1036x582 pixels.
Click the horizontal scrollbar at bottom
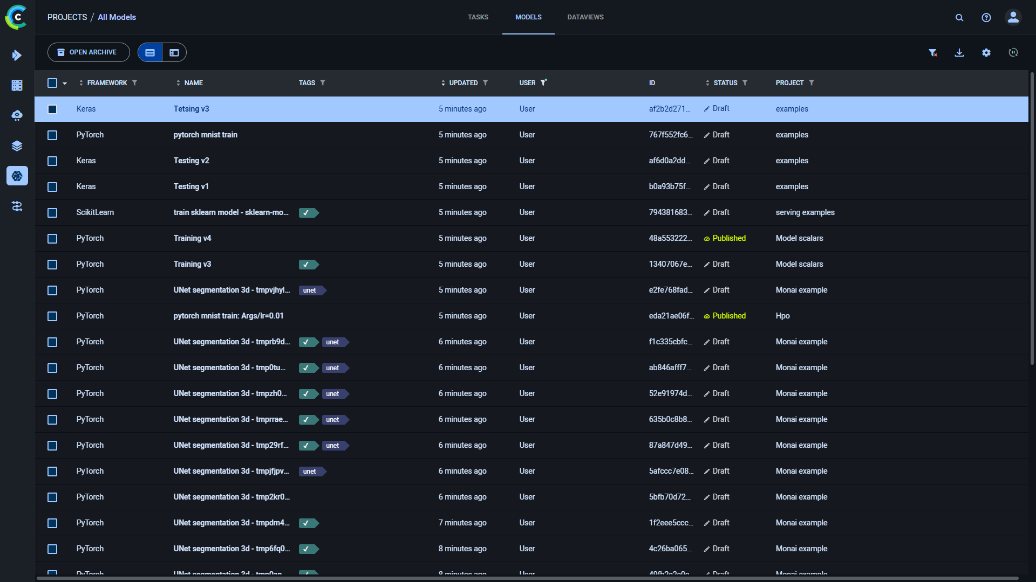pos(527,578)
